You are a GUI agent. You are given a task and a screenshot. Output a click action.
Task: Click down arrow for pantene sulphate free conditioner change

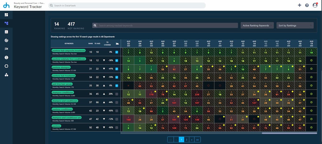[x=104, y=60]
